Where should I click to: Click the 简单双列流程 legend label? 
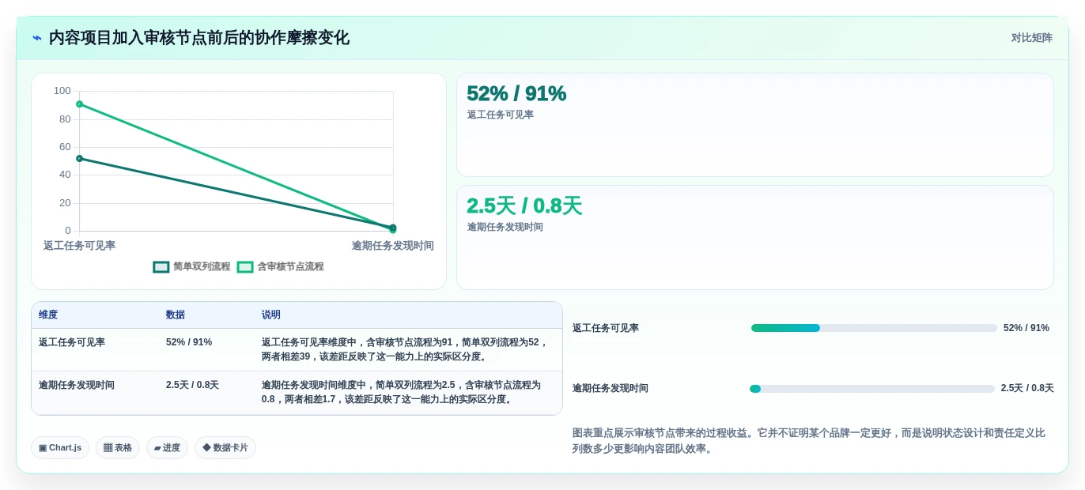(202, 267)
